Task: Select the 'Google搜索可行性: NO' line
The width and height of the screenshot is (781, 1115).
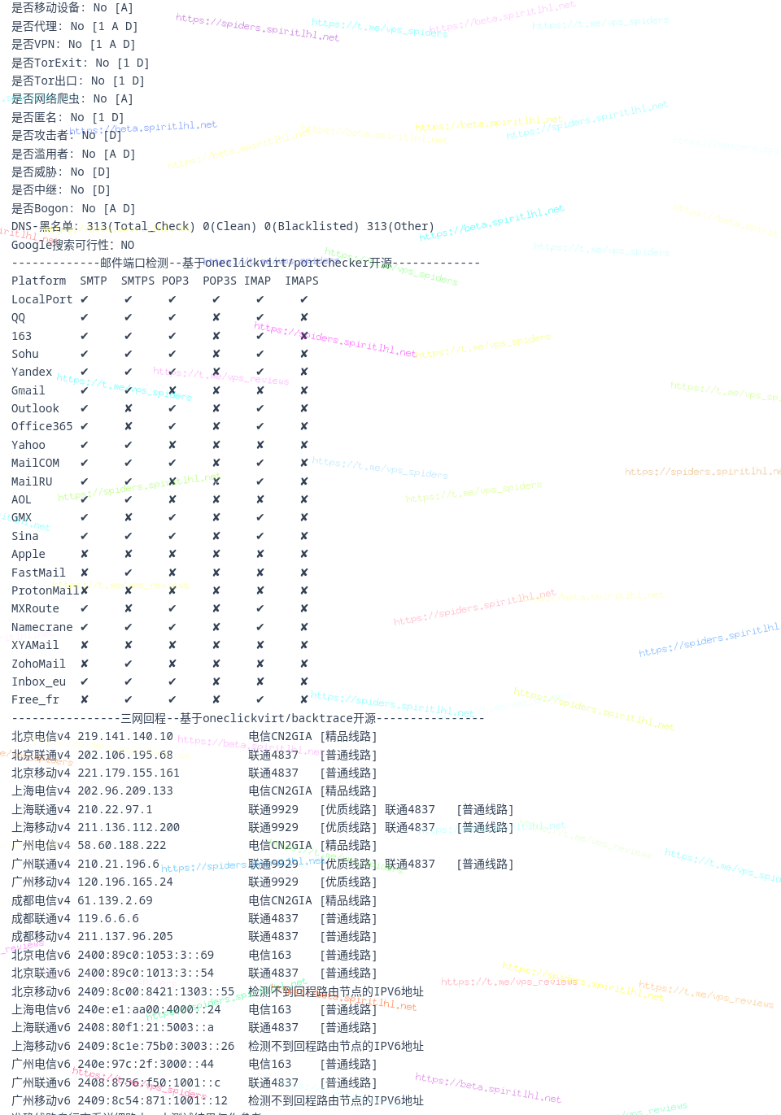Action: click(x=73, y=245)
